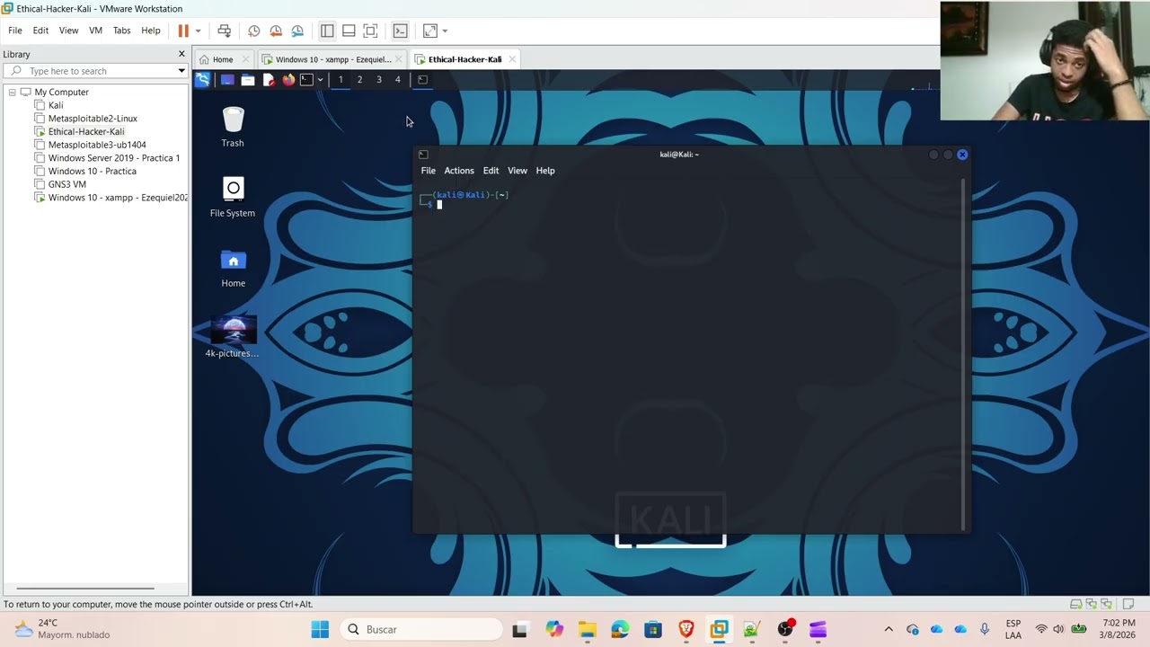Take a snapshot of the virtual machine
Screen dimensions: 1150x647
click(254, 31)
